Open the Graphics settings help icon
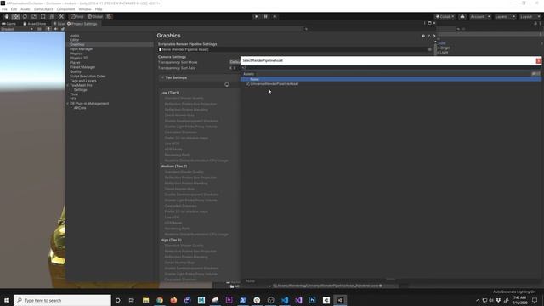Viewport: 544px width, 306px height. (423, 36)
